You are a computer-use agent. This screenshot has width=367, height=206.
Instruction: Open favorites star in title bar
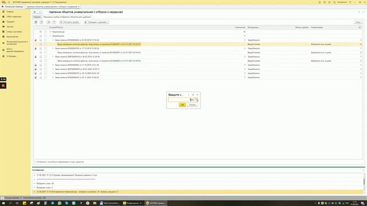click(x=329, y=2)
